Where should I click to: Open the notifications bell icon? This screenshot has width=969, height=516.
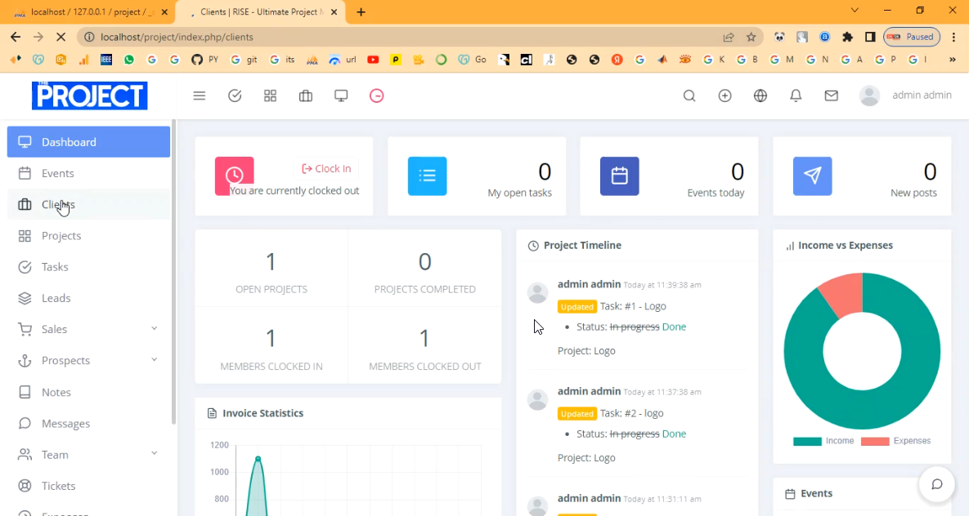click(x=796, y=96)
